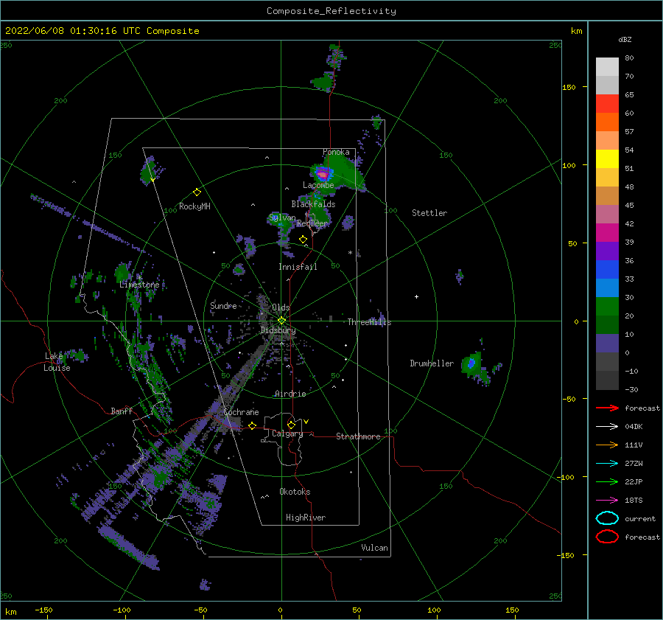
Task: Click the green 22JP arrow legend icon
Action: (607, 481)
